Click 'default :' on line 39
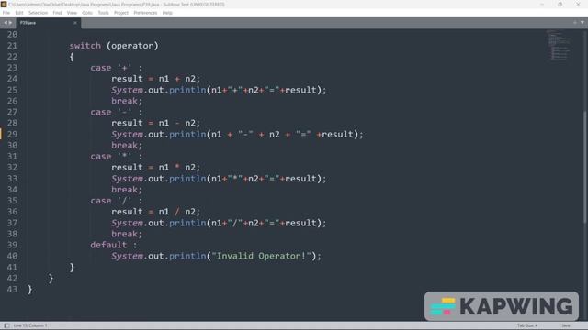 coord(114,245)
